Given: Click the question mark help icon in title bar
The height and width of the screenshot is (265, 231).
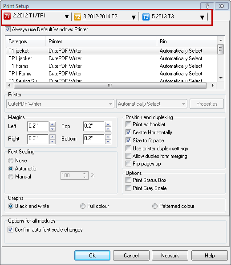Looking at the screenshot, I should [x=207, y=6].
